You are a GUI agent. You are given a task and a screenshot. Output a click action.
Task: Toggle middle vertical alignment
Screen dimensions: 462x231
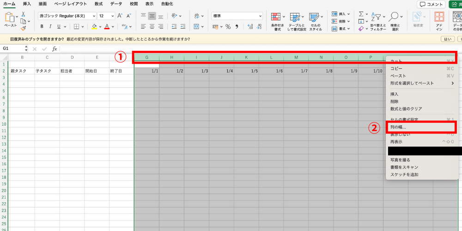click(x=152, y=16)
